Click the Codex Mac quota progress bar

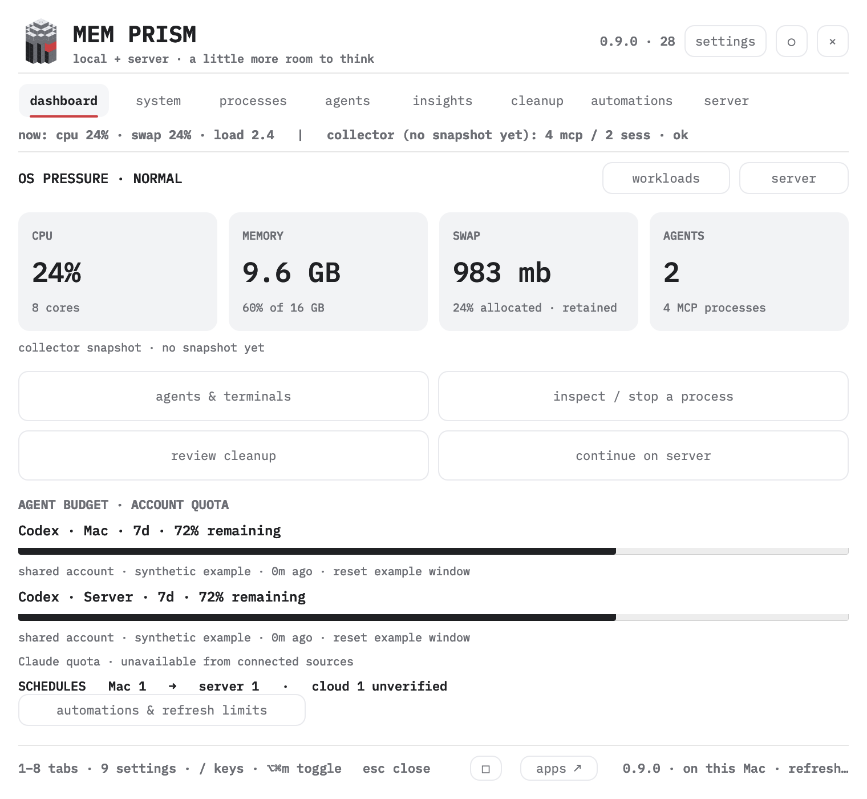(x=433, y=551)
